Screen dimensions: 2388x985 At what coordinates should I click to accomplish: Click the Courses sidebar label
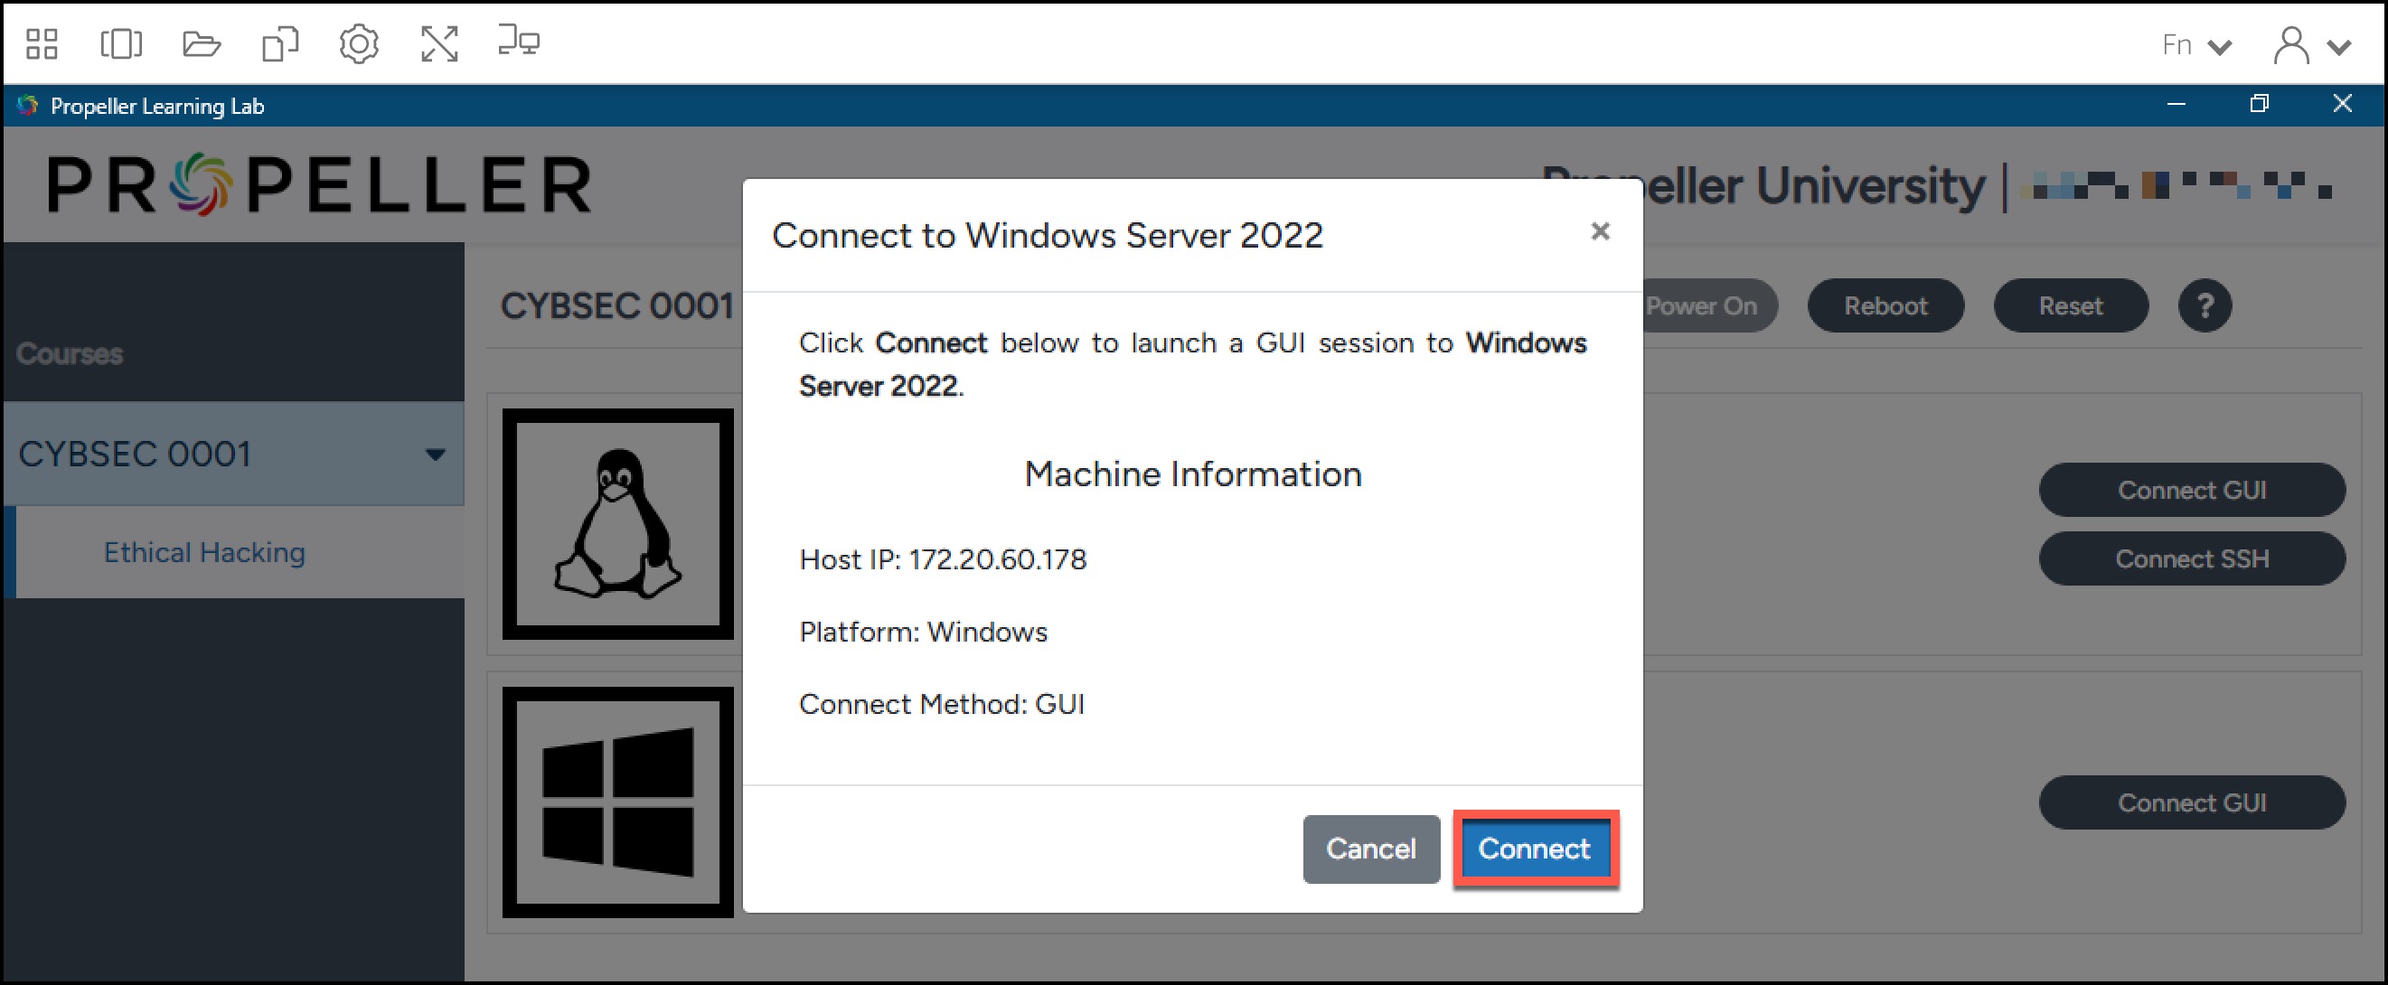pos(70,354)
